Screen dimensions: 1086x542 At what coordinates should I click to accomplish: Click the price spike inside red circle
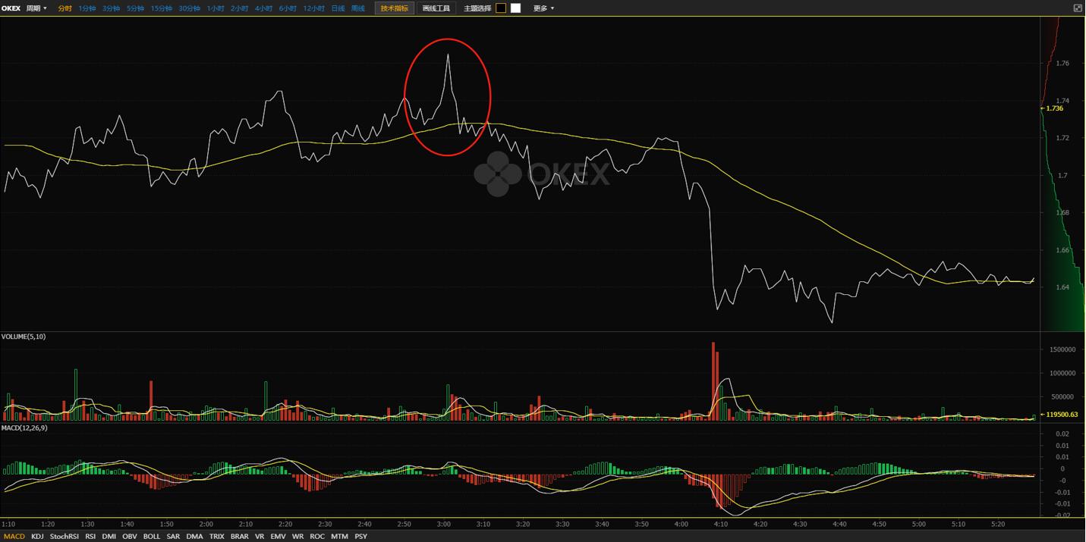[x=448, y=57]
